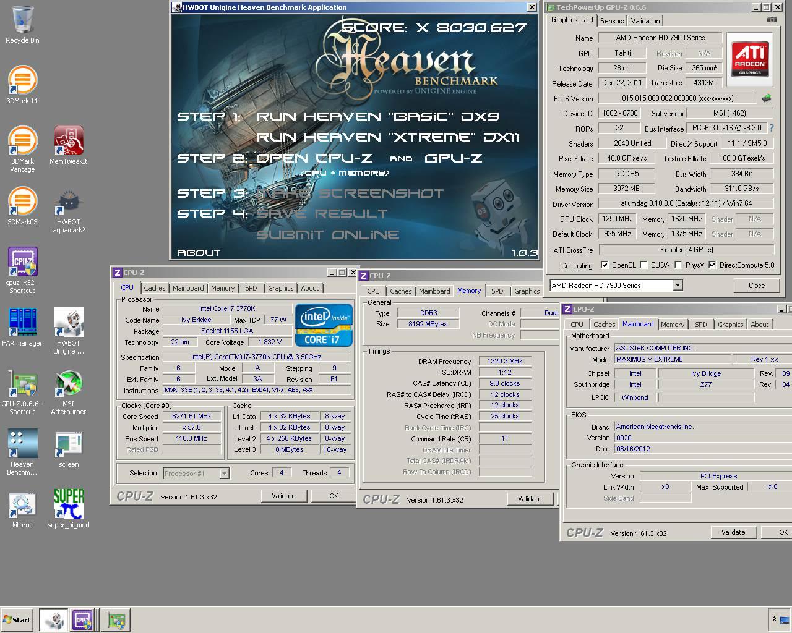
Task: Click GPU-Z taskbar button
Action: (116, 619)
